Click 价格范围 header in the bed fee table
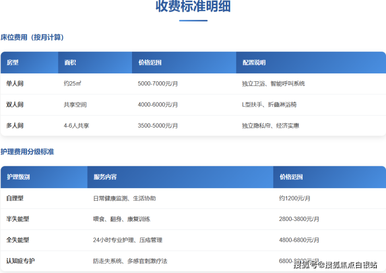The height and width of the screenshot is (273, 386). (x=150, y=63)
